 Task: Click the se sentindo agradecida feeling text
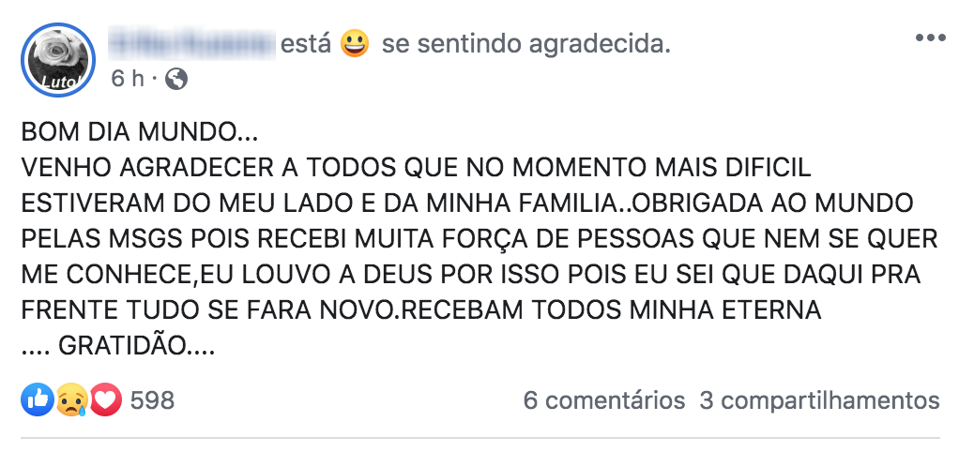click(526, 45)
